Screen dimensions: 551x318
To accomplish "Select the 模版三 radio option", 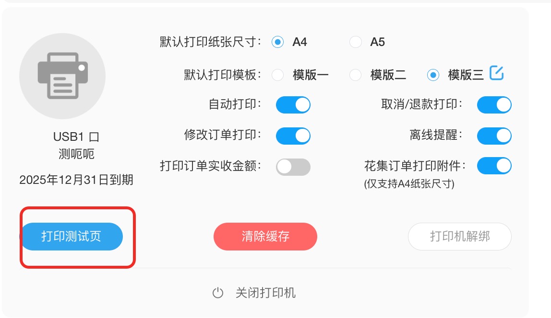I will (x=433, y=75).
